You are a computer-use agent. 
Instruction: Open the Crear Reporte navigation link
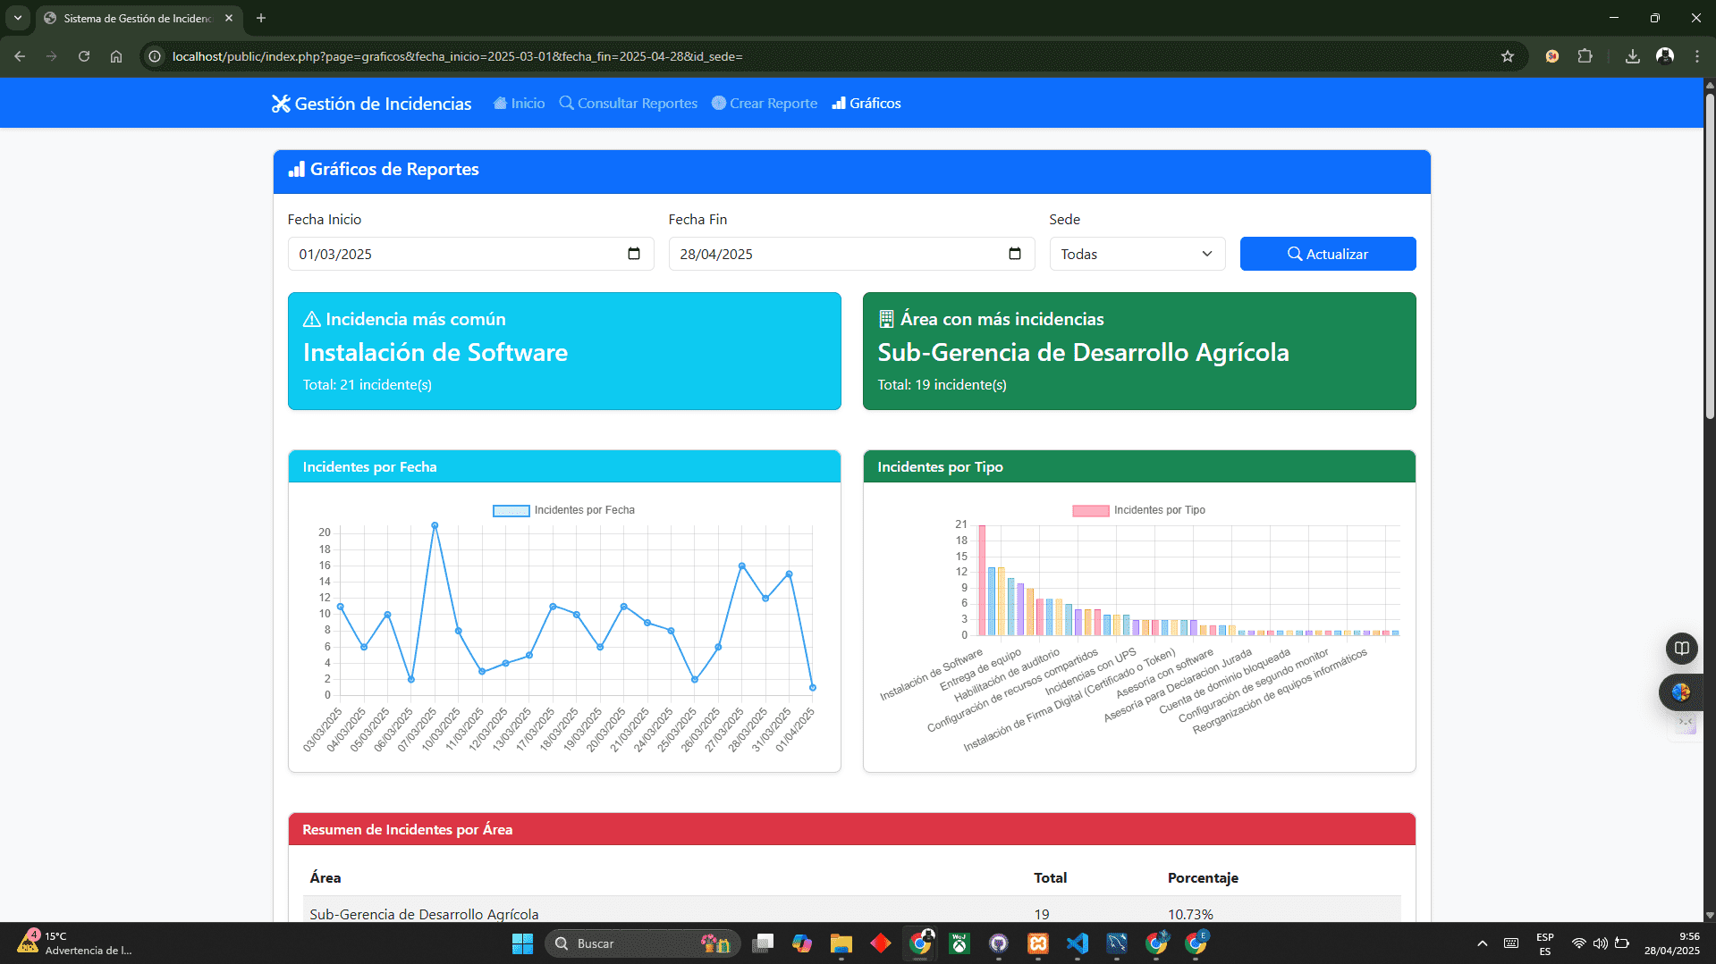coord(765,104)
